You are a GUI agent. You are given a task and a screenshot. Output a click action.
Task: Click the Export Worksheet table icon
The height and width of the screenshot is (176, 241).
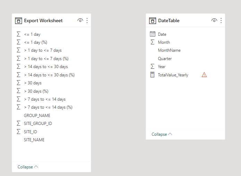coord(18,20)
